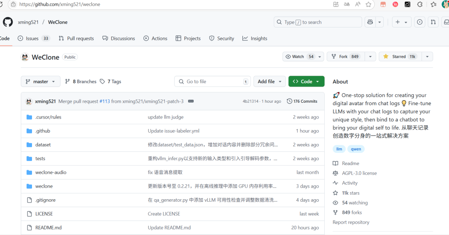View 176 Commits history

coord(302,101)
